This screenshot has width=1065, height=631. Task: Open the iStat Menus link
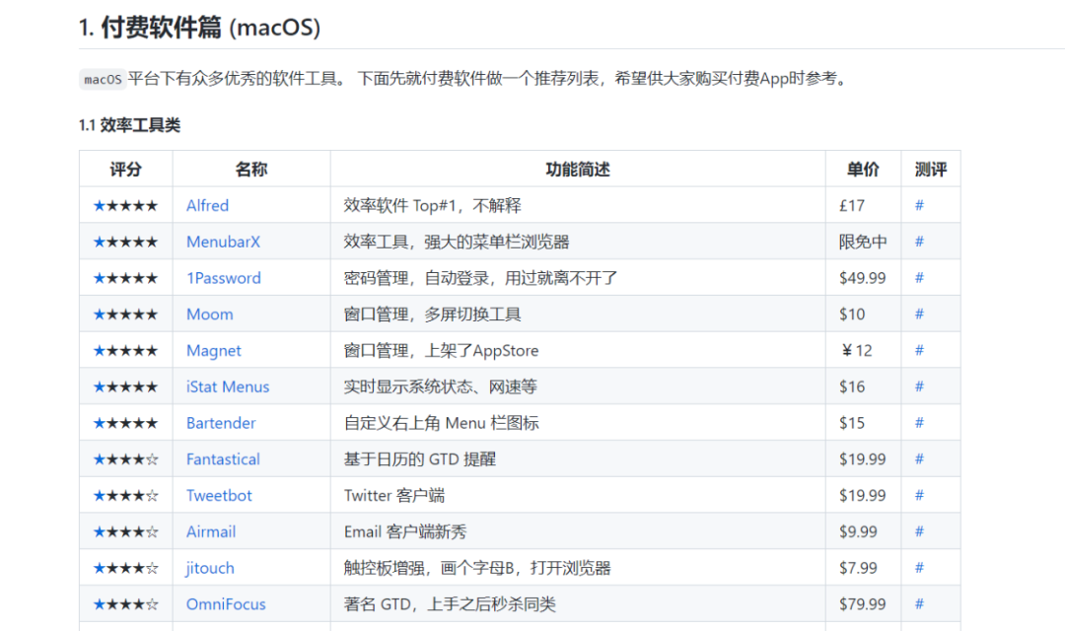228,386
